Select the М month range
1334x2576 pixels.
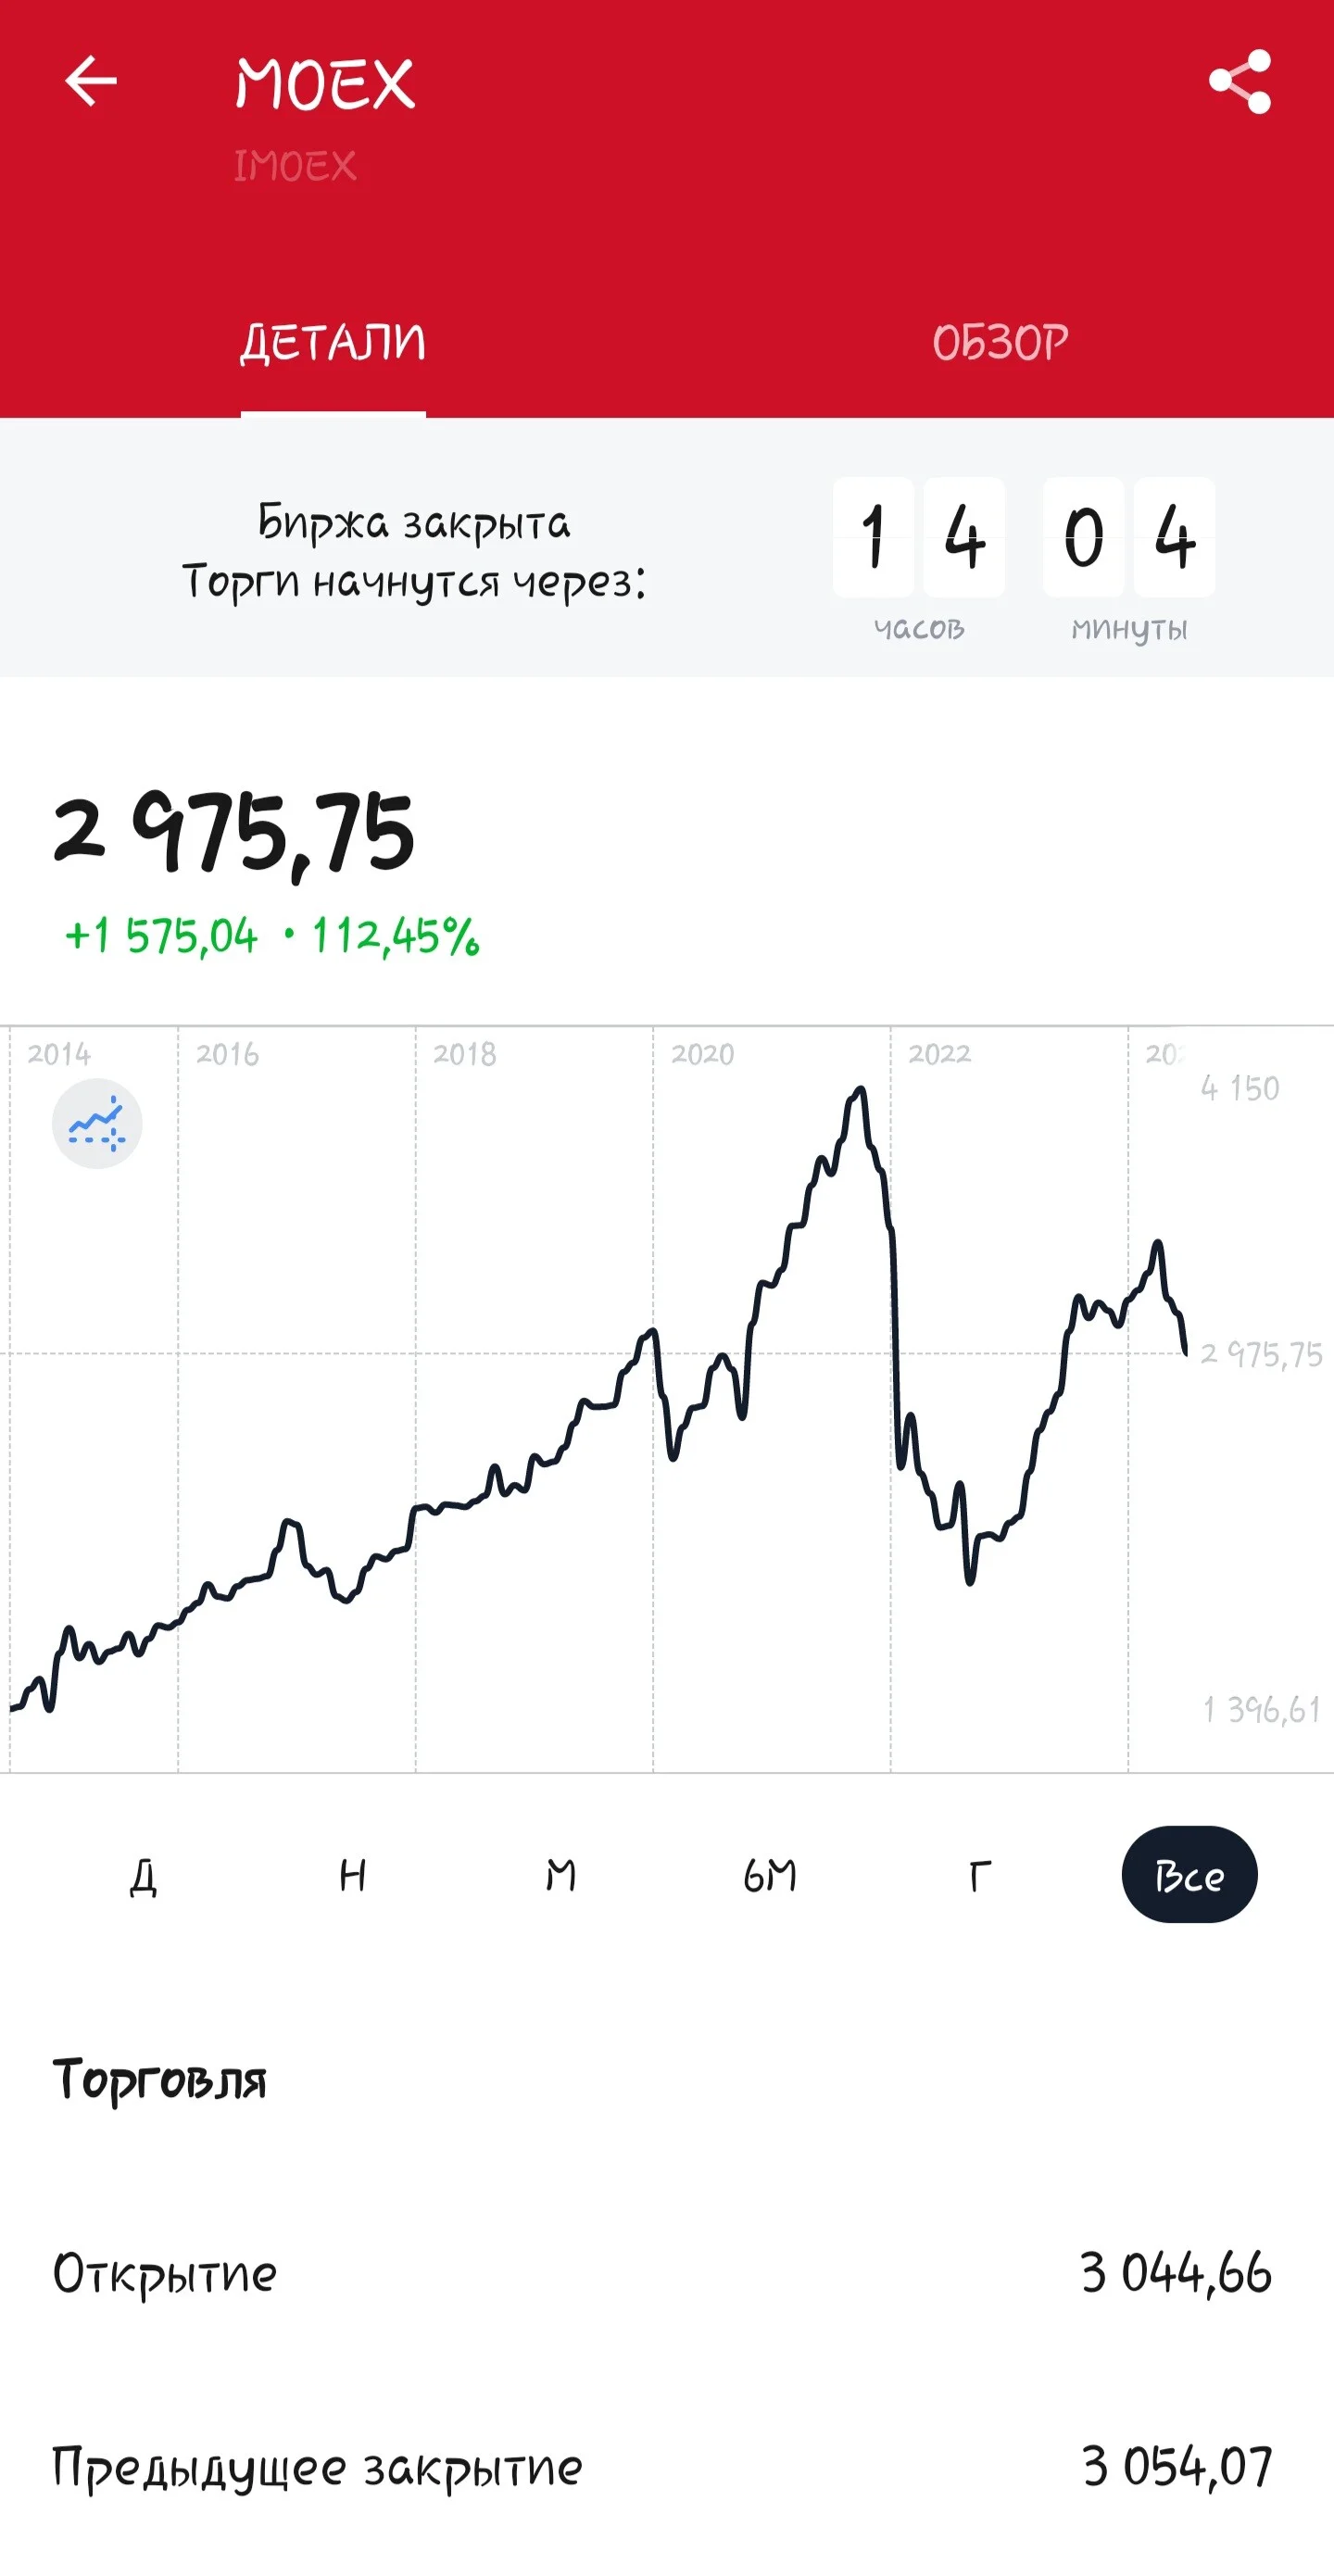coord(561,1875)
